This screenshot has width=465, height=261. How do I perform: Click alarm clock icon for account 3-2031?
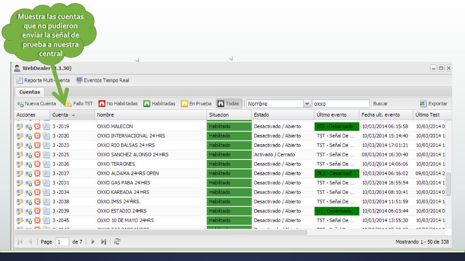(37, 183)
